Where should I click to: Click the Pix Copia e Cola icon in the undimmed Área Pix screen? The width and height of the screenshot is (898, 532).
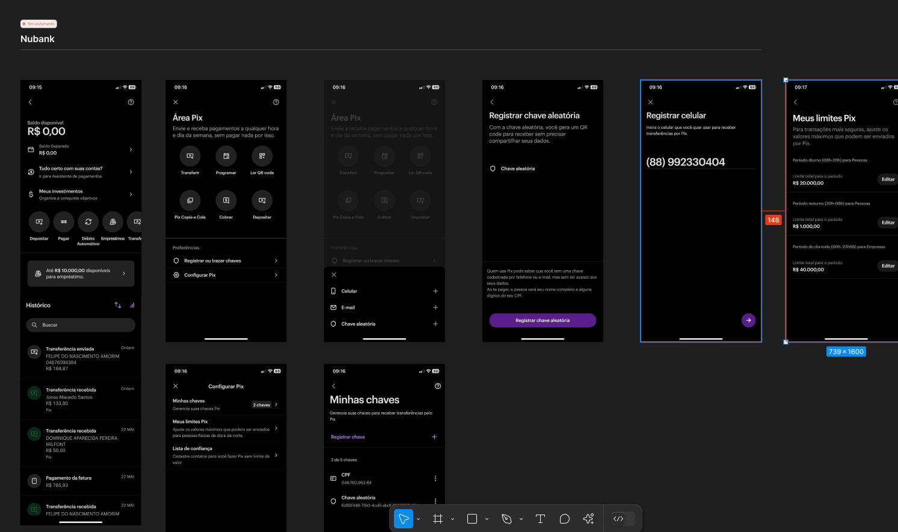(x=190, y=200)
